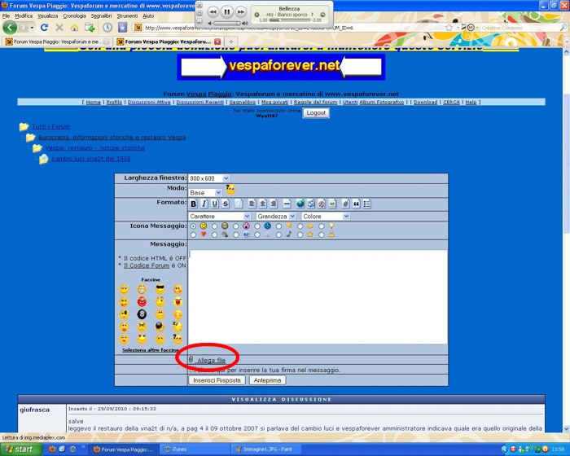Skip to next track in mini player
Image resolution: width=570 pixels, height=456 pixels.
(x=241, y=12)
